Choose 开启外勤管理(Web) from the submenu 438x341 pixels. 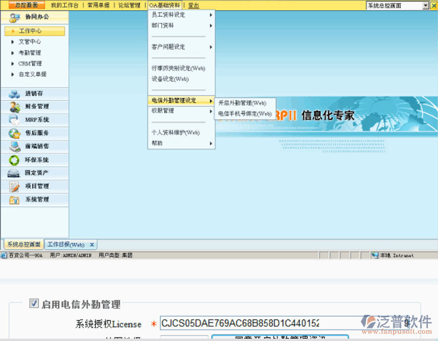[x=242, y=103]
